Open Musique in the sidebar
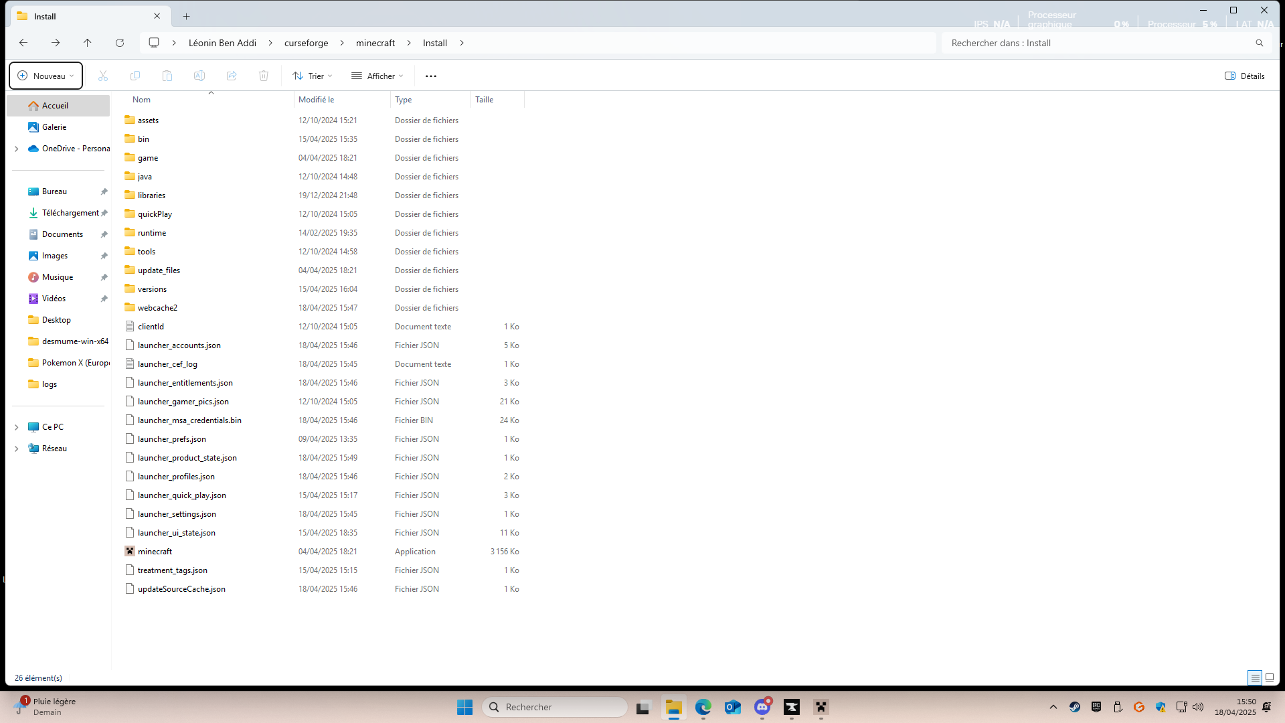This screenshot has height=723, width=1285. point(58,277)
